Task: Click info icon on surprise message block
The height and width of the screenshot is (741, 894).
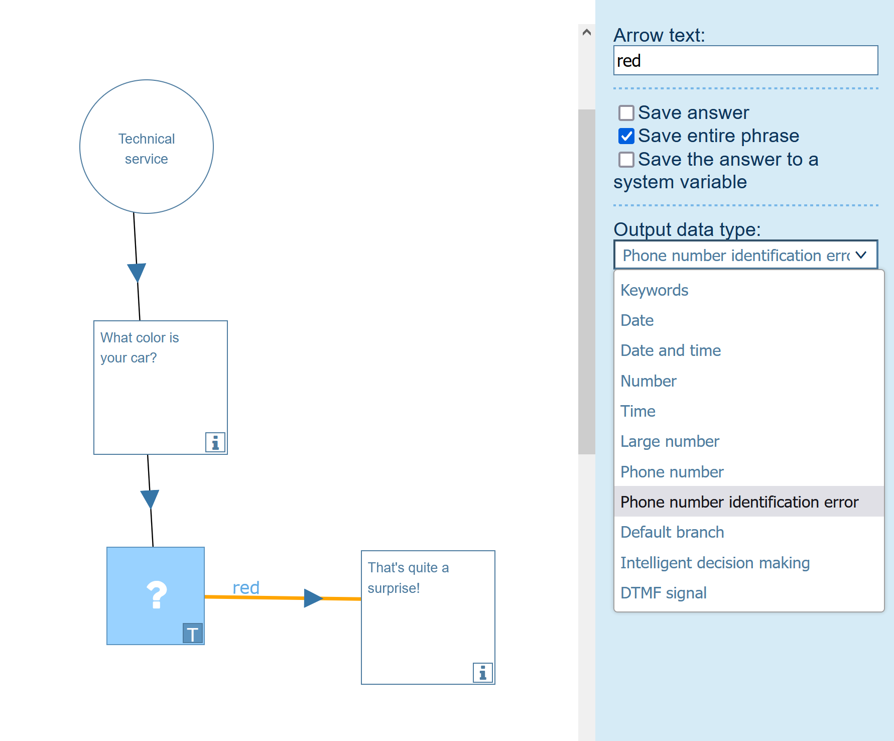Action: tap(482, 672)
